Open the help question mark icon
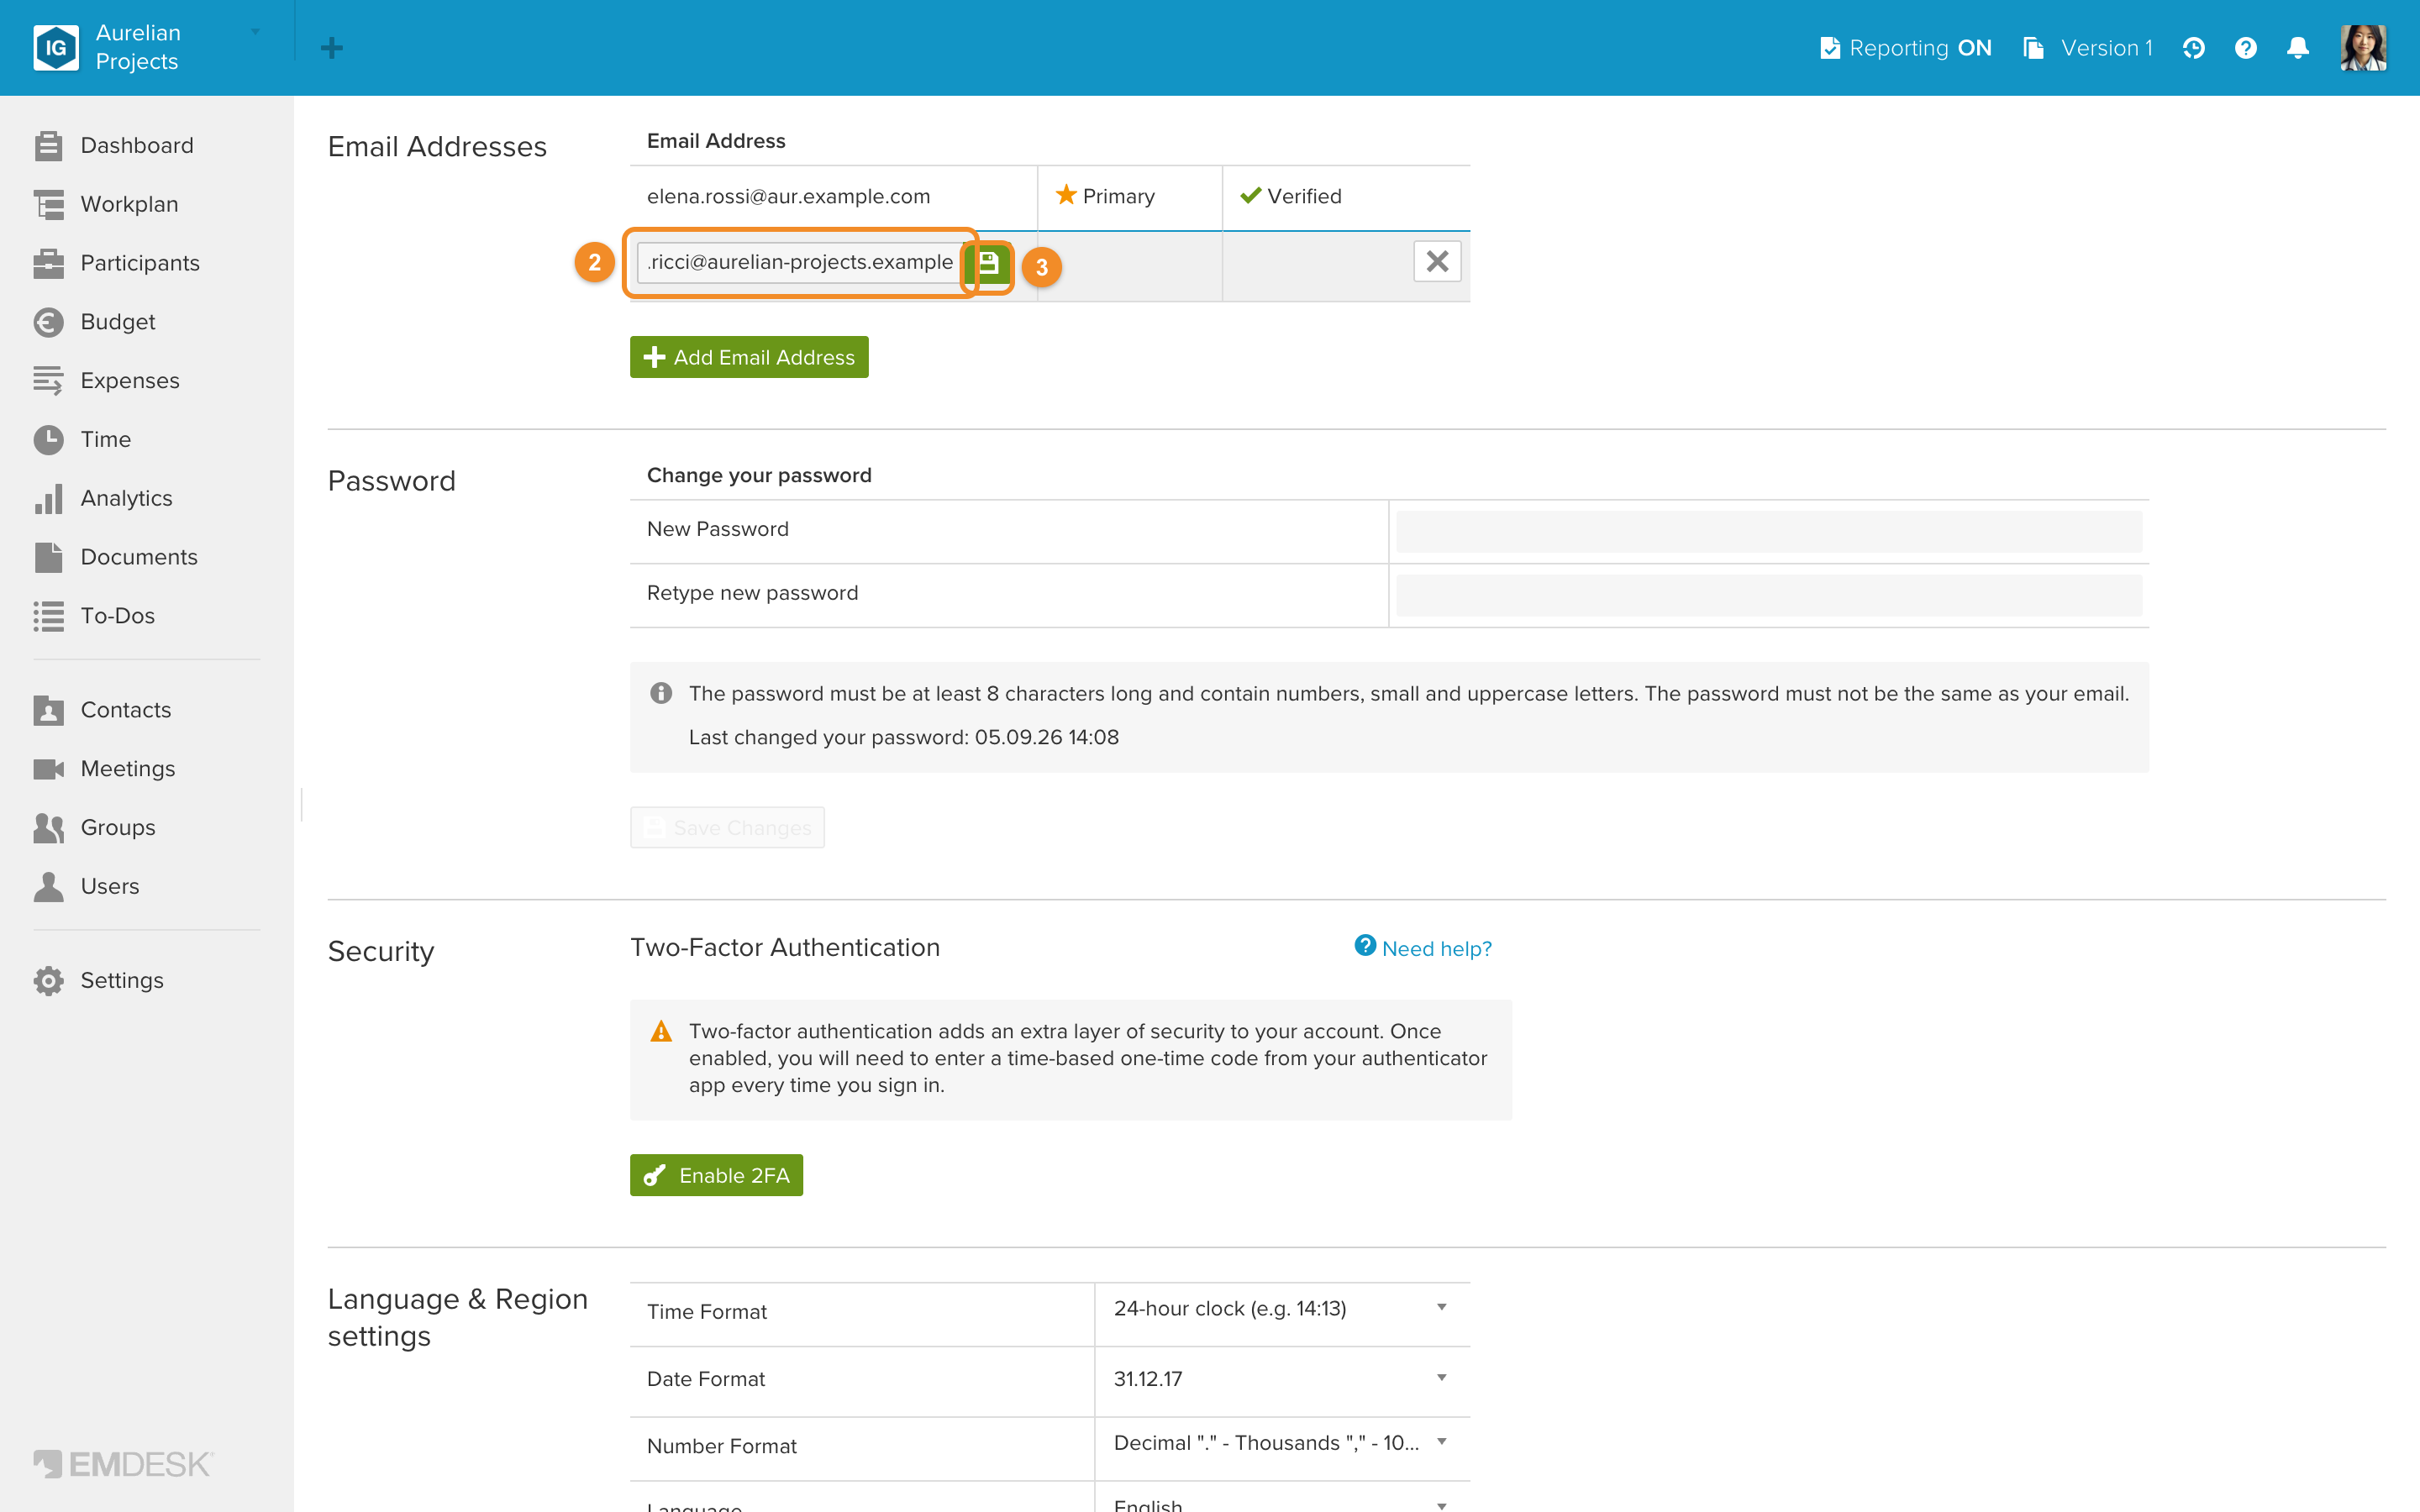2420x1512 pixels. point(2245,48)
